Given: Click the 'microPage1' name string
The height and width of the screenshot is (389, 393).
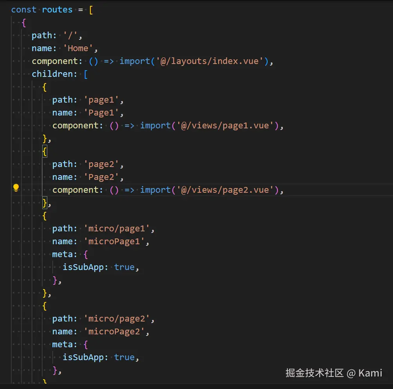Looking at the screenshot, I should point(114,242).
